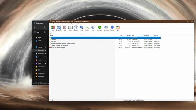Screen dimensions: 196x110
Task: Open the Favorites menu
Action: click(67, 24)
